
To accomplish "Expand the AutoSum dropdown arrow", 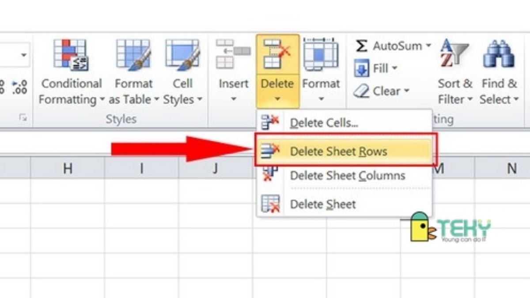I will pos(428,46).
